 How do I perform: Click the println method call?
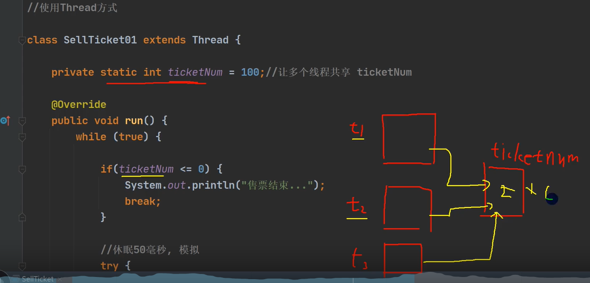213,185
